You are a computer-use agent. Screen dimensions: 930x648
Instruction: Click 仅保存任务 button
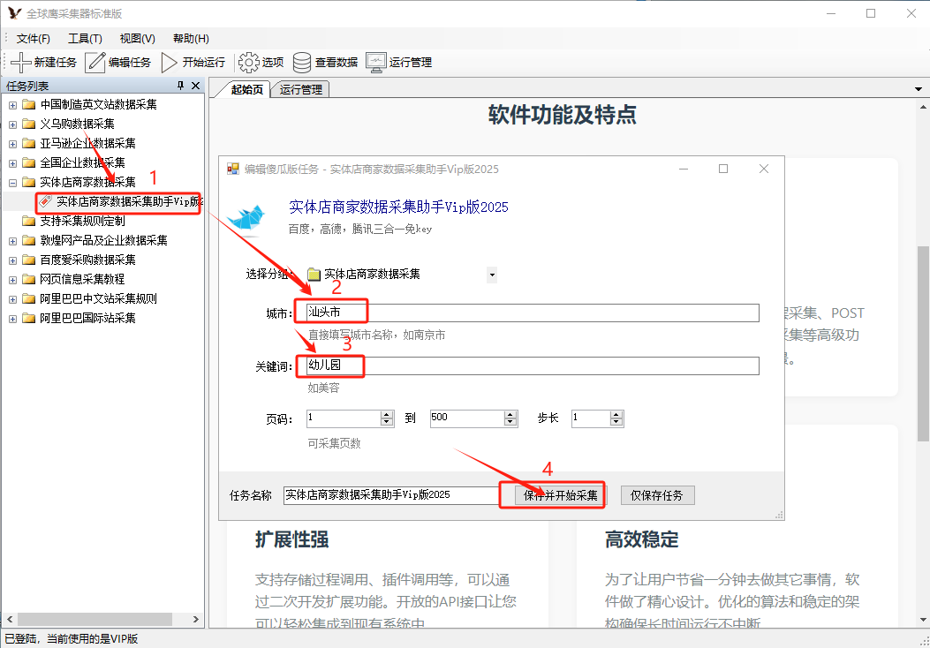[657, 495]
